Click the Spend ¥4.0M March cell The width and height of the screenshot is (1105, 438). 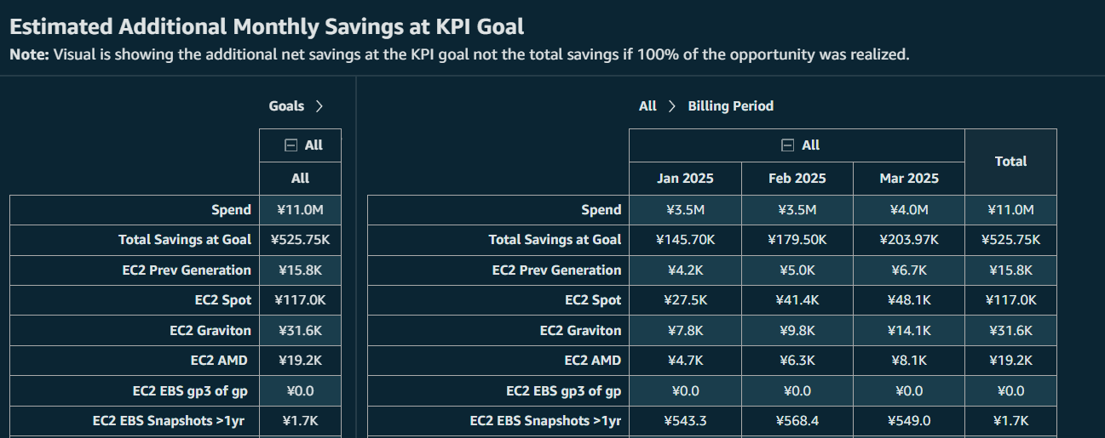click(909, 210)
